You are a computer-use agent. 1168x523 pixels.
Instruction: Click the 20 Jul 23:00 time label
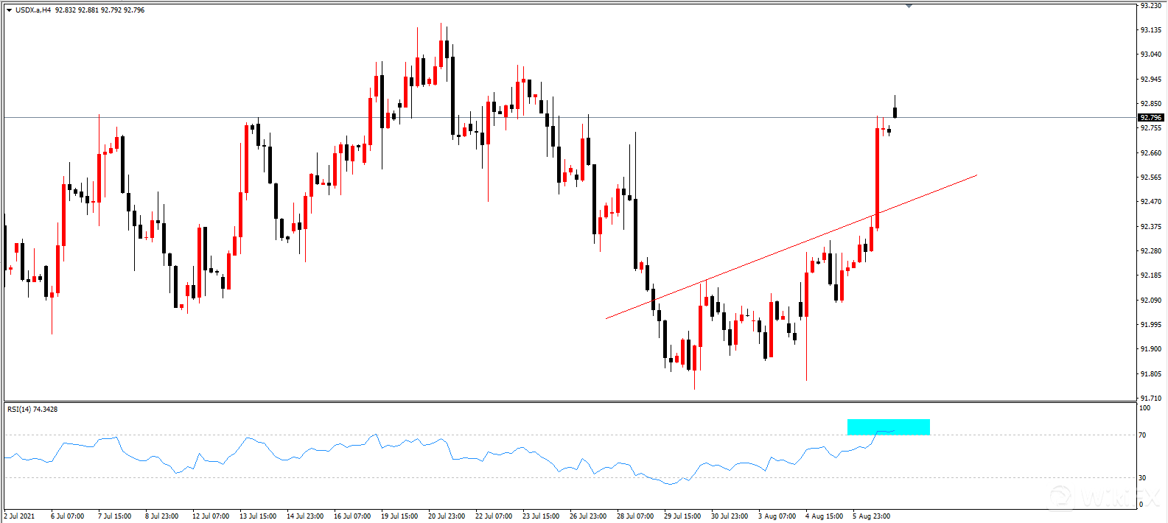(447, 516)
